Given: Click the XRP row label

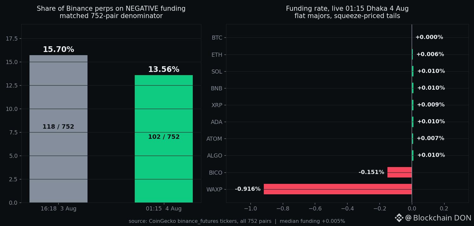Looking at the screenshot, I should (x=217, y=105).
